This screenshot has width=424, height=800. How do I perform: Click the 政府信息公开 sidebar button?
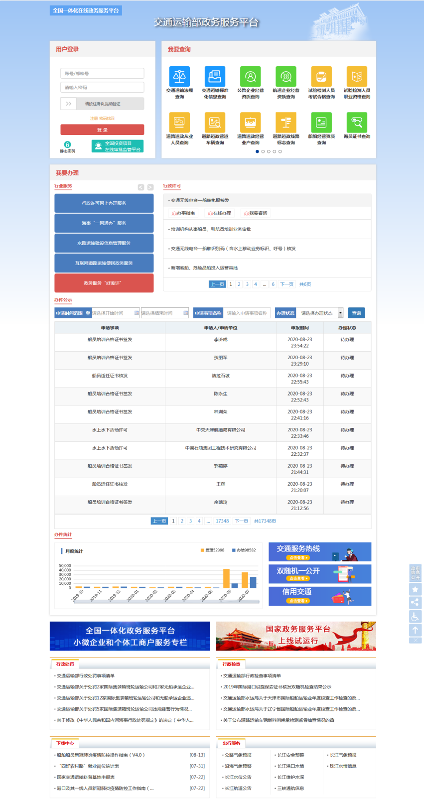(x=416, y=572)
